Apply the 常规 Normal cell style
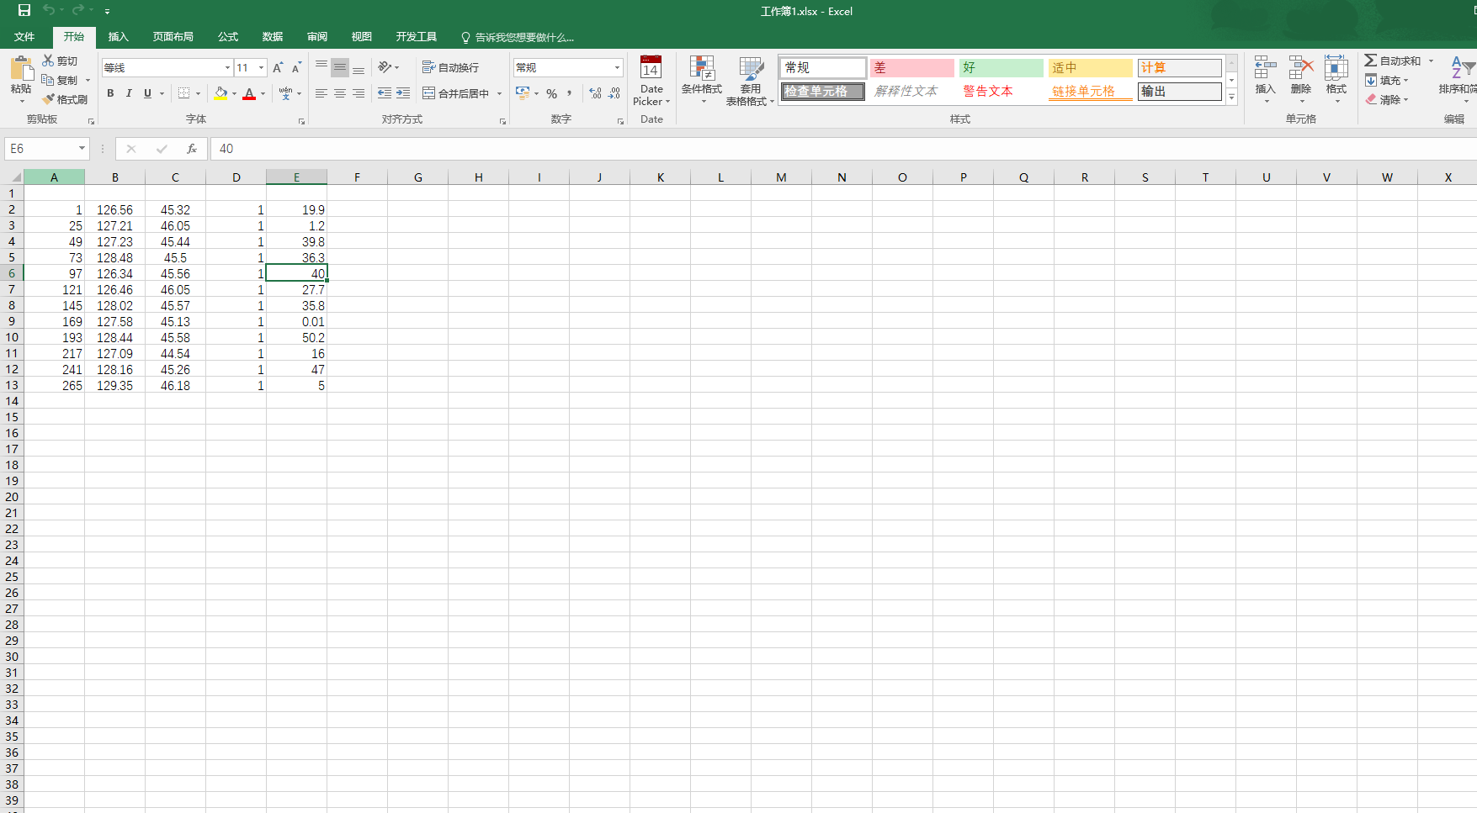1477x813 pixels. tap(824, 67)
